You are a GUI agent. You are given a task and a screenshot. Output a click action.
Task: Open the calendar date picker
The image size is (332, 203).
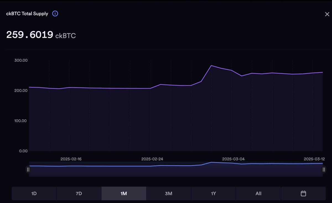(303, 193)
